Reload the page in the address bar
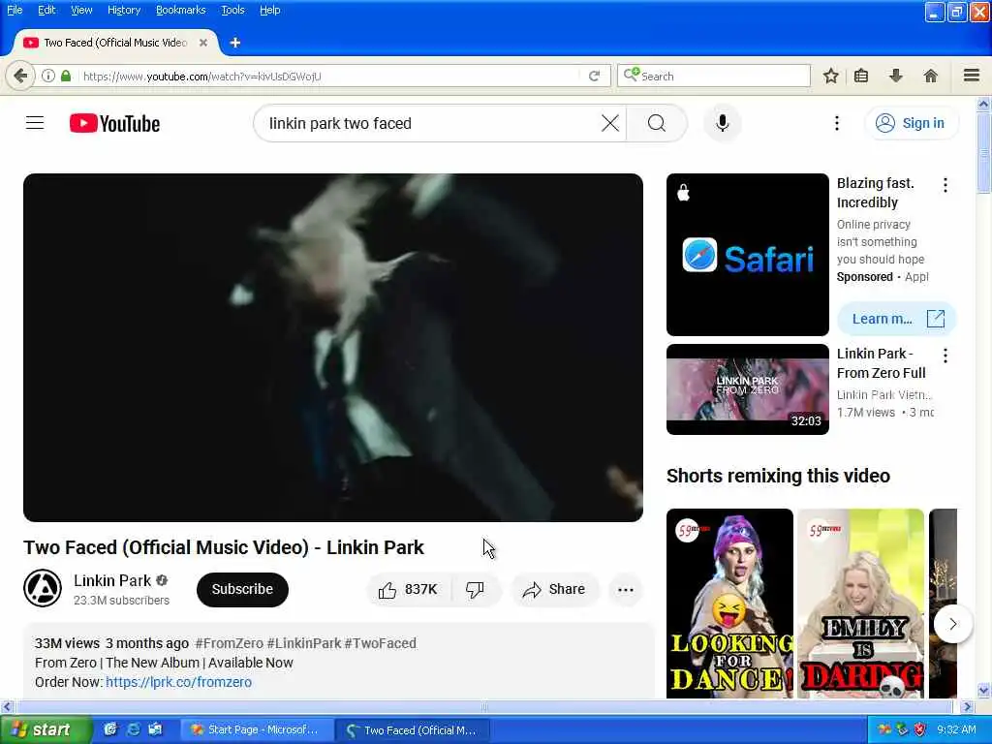992x744 pixels. pyautogui.click(x=594, y=76)
